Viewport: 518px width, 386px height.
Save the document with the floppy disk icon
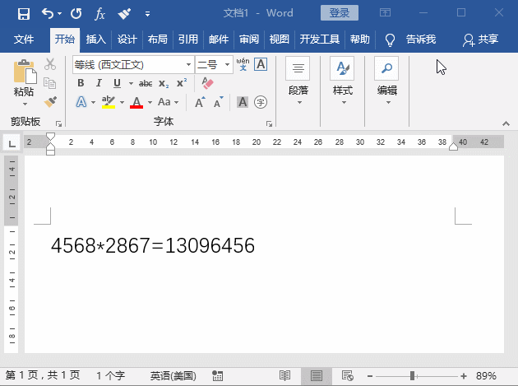pos(24,13)
